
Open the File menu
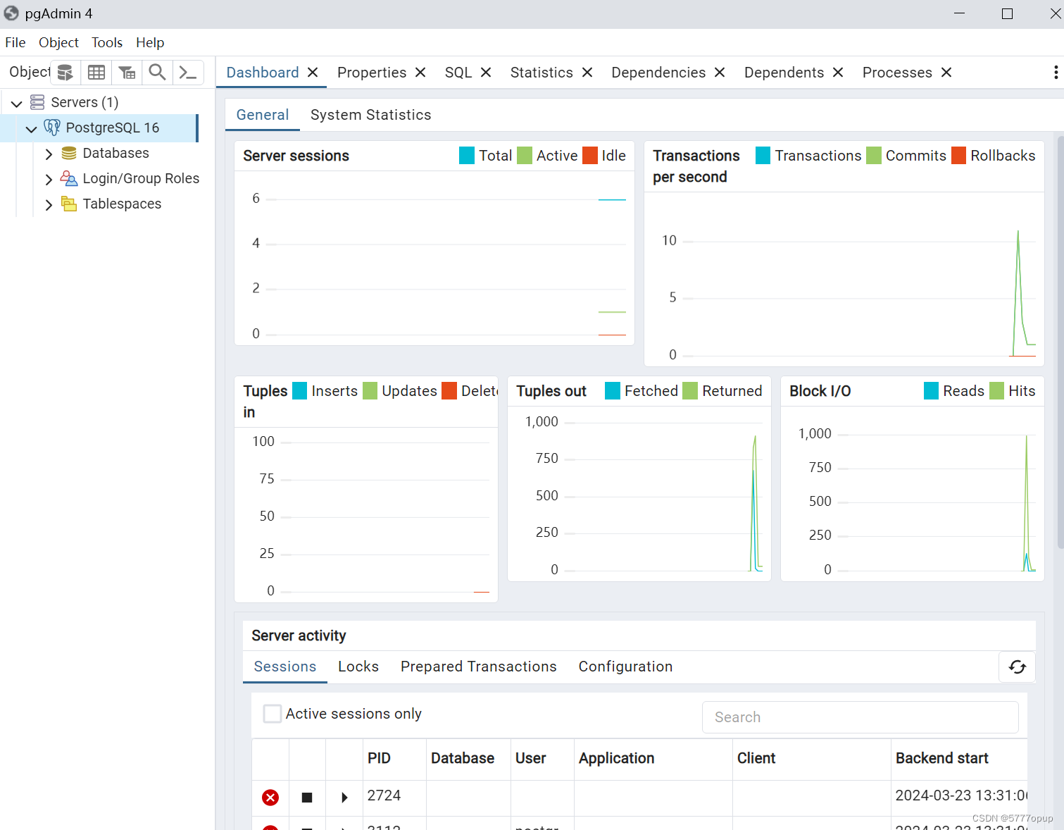(15, 42)
